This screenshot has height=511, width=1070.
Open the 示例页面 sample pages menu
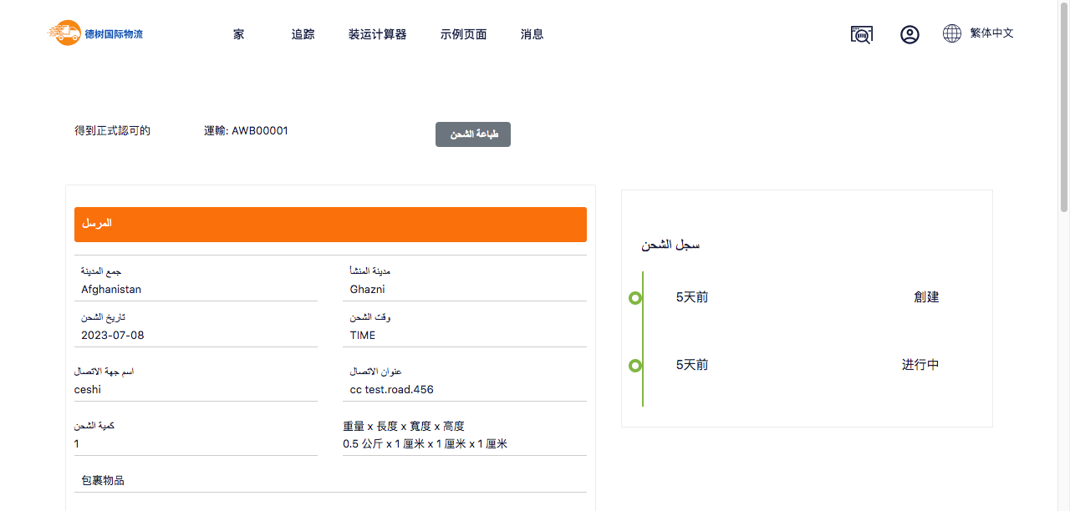pos(463,34)
